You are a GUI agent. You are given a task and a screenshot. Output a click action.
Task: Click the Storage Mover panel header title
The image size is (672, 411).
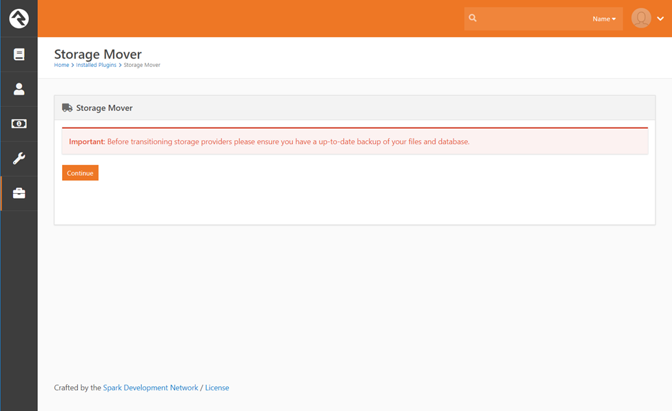[x=104, y=108]
